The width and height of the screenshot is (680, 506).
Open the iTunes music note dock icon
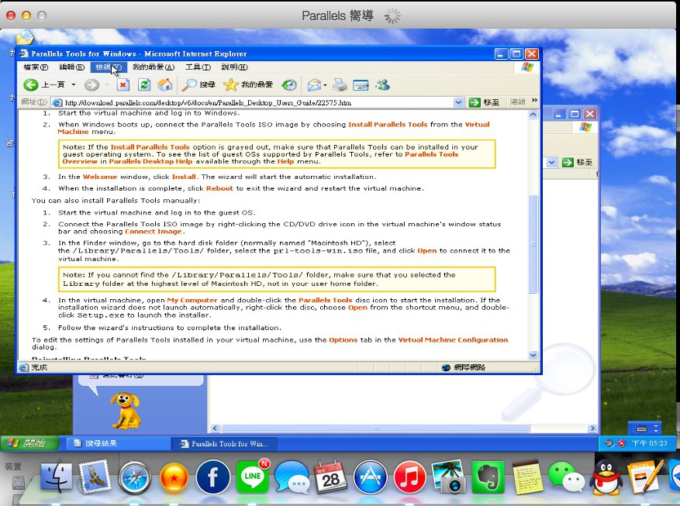[410, 477]
